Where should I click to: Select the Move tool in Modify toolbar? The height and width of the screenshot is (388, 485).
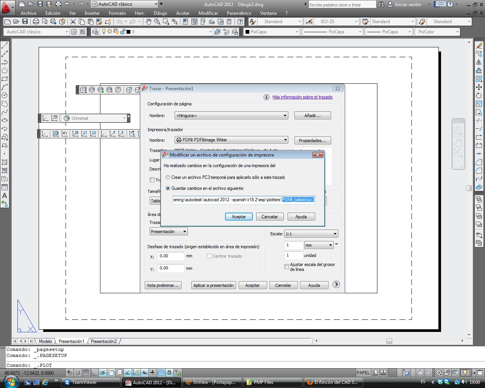[x=479, y=87]
